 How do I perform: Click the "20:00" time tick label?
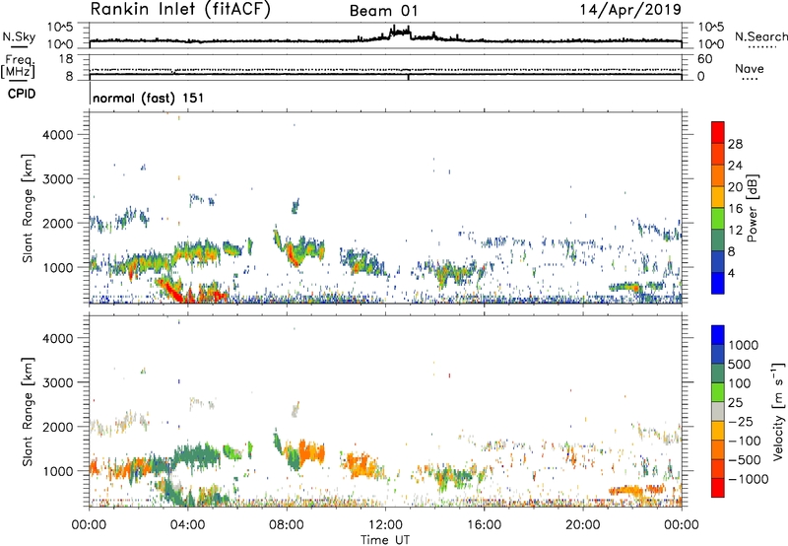click(x=582, y=525)
